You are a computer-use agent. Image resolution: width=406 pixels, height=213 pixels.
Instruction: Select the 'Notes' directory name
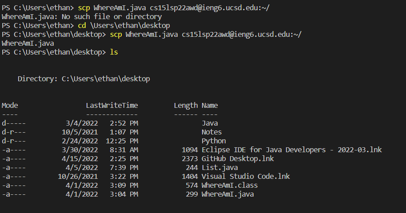click(x=211, y=132)
